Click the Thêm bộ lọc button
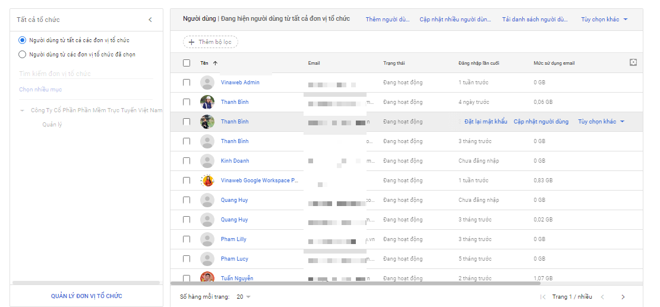 pyautogui.click(x=210, y=42)
